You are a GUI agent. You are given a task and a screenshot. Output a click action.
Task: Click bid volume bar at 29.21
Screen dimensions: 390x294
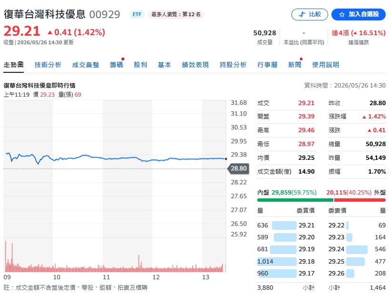(284, 225)
